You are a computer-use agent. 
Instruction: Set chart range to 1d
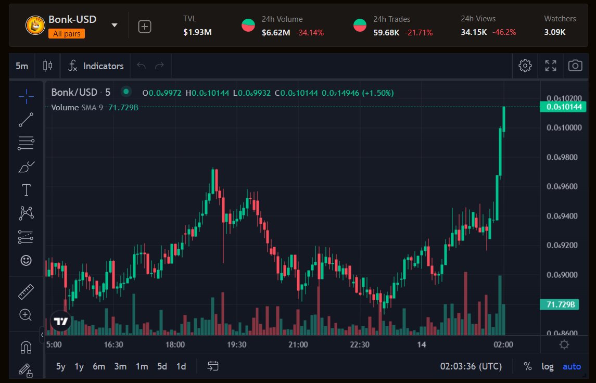coord(181,366)
